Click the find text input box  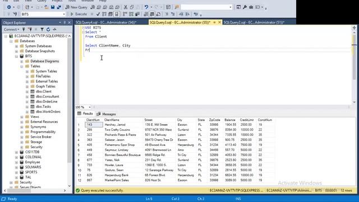[204, 7]
